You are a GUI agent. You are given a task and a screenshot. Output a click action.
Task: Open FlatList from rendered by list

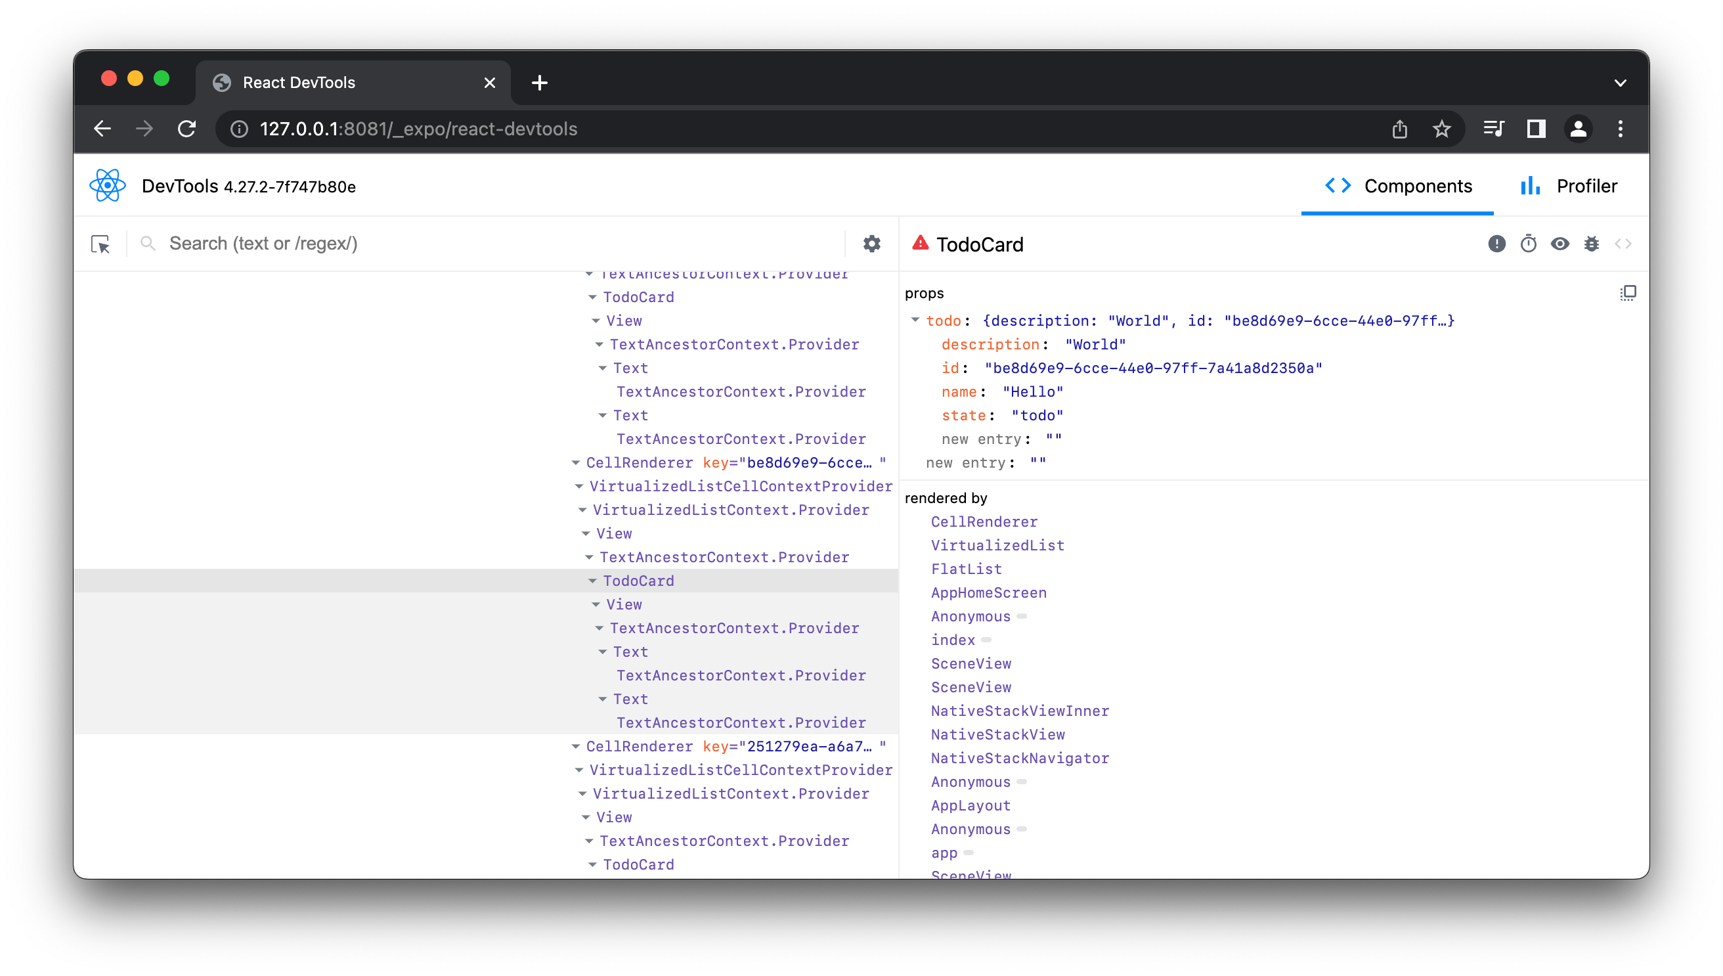(x=966, y=569)
